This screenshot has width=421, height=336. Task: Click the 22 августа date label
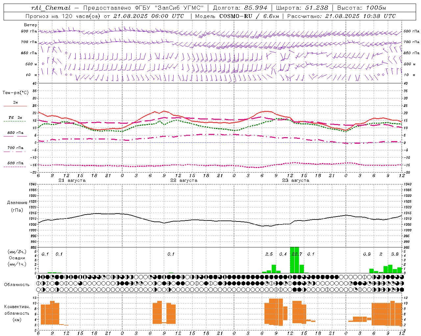pos(184,180)
